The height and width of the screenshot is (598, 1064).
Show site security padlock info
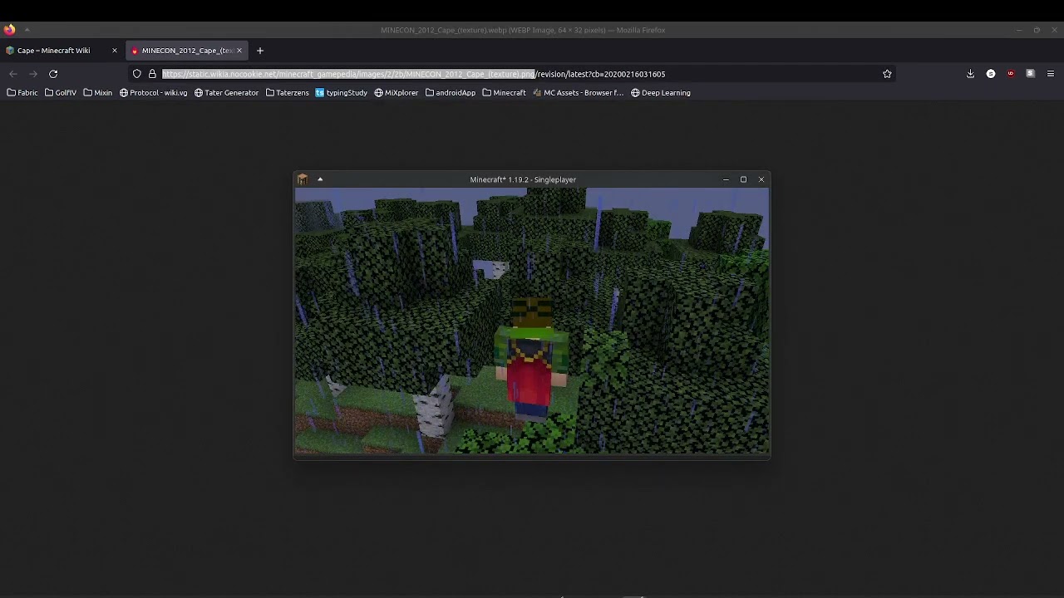coord(152,74)
